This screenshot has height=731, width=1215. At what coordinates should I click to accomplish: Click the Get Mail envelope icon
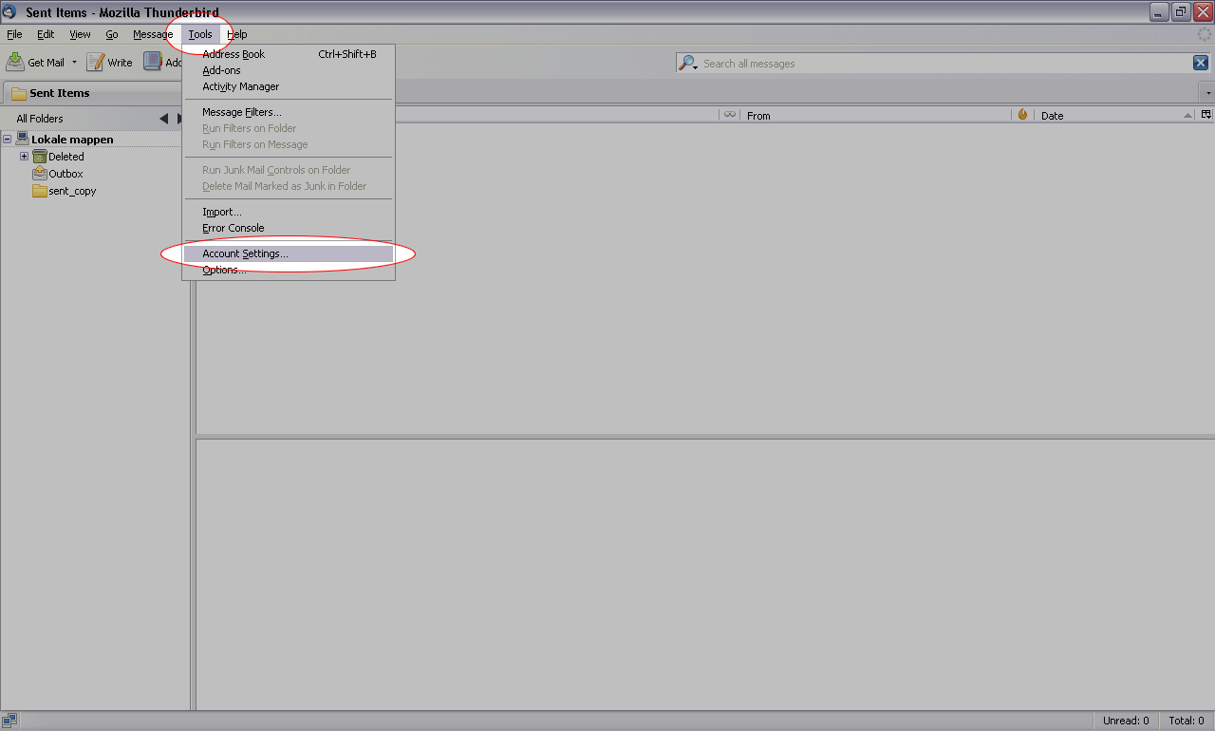click(x=15, y=63)
